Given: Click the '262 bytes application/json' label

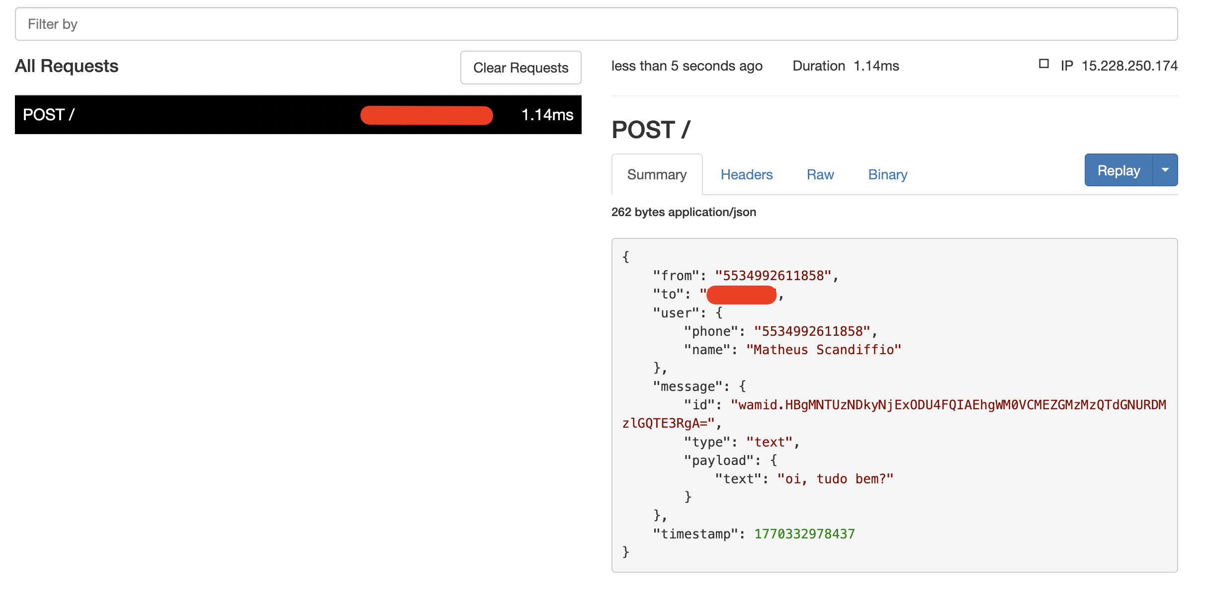Looking at the screenshot, I should click(x=684, y=212).
